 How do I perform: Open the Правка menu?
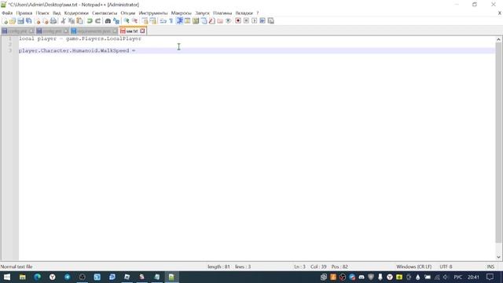click(24, 13)
